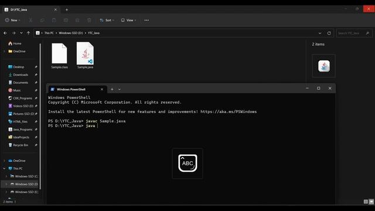The width and height of the screenshot is (375, 211).
Task: Open the pinned Recycle Bin
Action: (18, 145)
